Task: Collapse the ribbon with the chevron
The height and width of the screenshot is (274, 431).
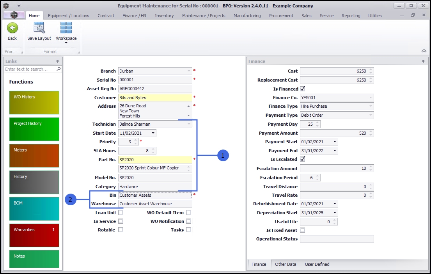Action: (424, 51)
